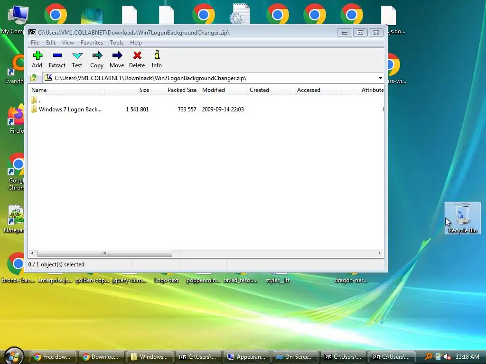
Task: Select the styles__ltr desktop file
Action: click(278, 280)
